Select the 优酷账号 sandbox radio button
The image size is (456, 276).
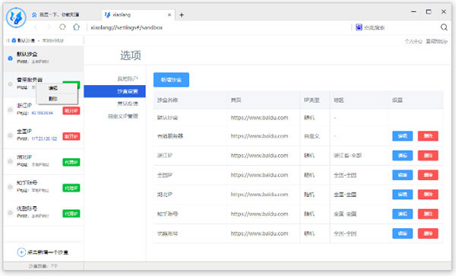click(x=10, y=213)
